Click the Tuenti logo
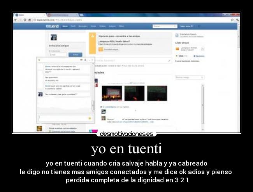This screenshot has height=192, width=253. click(x=52, y=26)
